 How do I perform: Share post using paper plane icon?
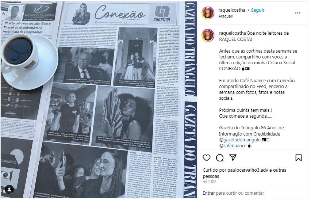233,158
